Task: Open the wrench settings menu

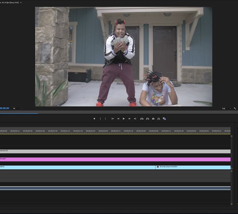Action: [235, 108]
